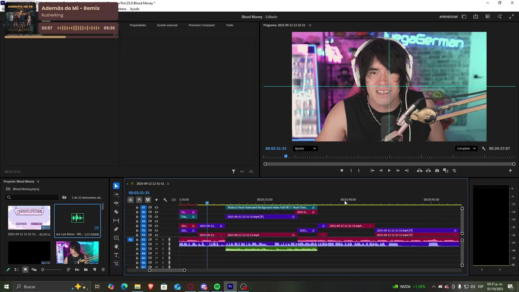Screen dimensions: 519x292
Task: Select the Pen tool
Action: coord(116,229)
